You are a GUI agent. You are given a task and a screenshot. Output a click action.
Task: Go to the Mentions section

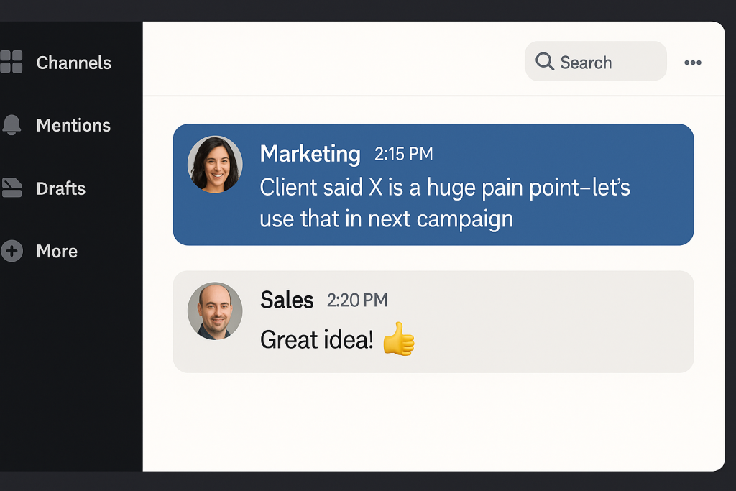tap(73, 125)
